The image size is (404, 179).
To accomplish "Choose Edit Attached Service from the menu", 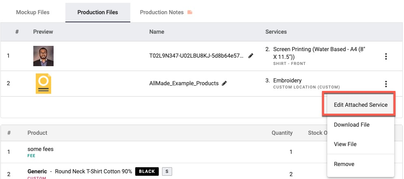I will [x=361, y=105].
